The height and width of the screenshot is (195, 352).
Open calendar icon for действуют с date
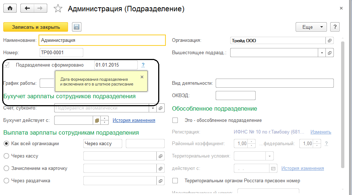[x=274, y=168]
